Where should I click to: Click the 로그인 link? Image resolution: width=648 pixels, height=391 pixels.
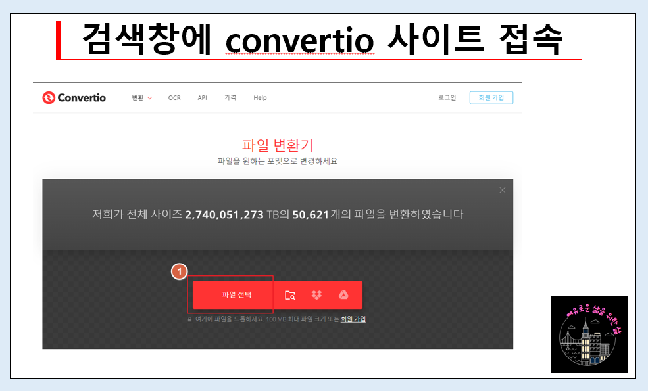[447, 98]
